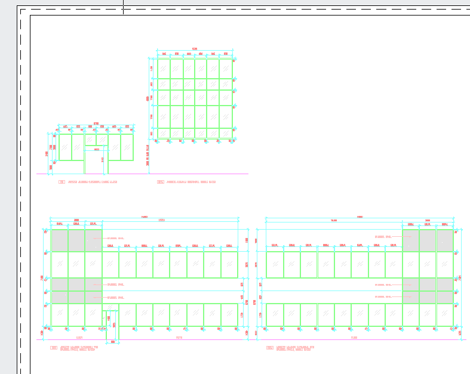Image resolution: width=470 pixels, height=374 pixels.
Task: Click the top-right gray spandrel panel of bottom-right elevation
Action: pos(445,241)
